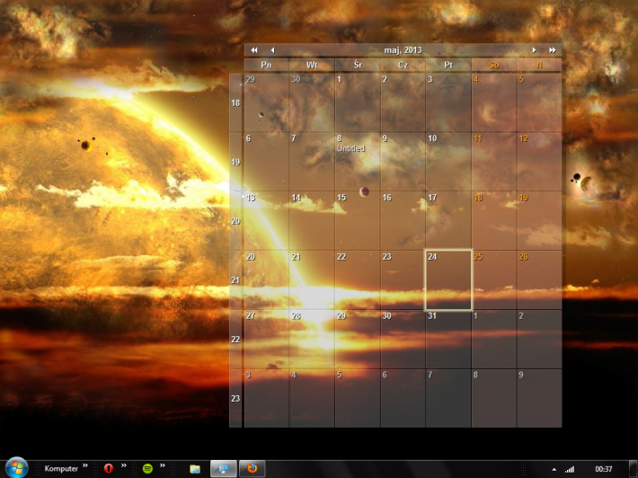Select Saturday May 11
638x478 pixels.
[x=494, y=162]
